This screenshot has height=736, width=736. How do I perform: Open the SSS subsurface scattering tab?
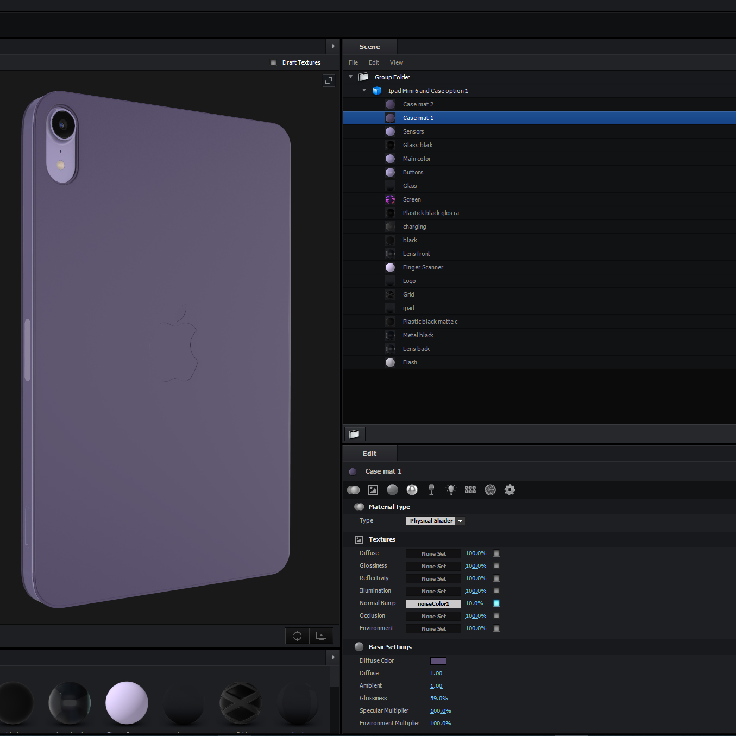(x=470, y=490)
